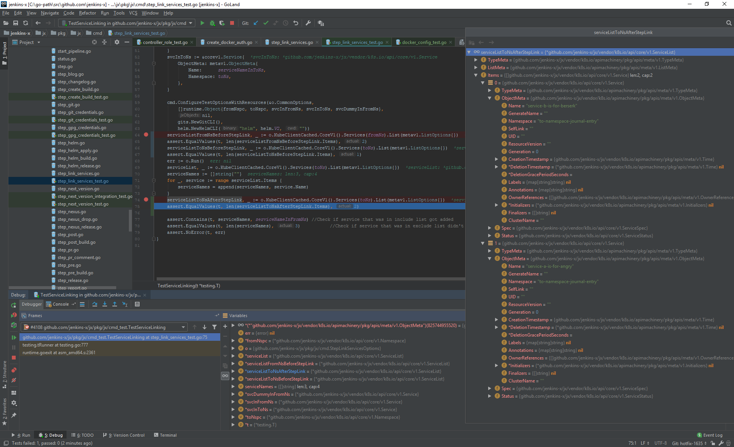This screenshot has width=734, height=447.
Task: Run the TestServiceLinking configuration with green play
Action: click(x=202, y=23)
